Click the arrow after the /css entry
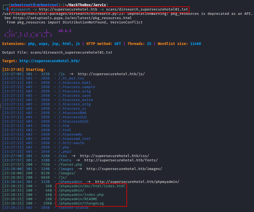The image size is (254, 212). pyautogui.click(x=73, y=156)
